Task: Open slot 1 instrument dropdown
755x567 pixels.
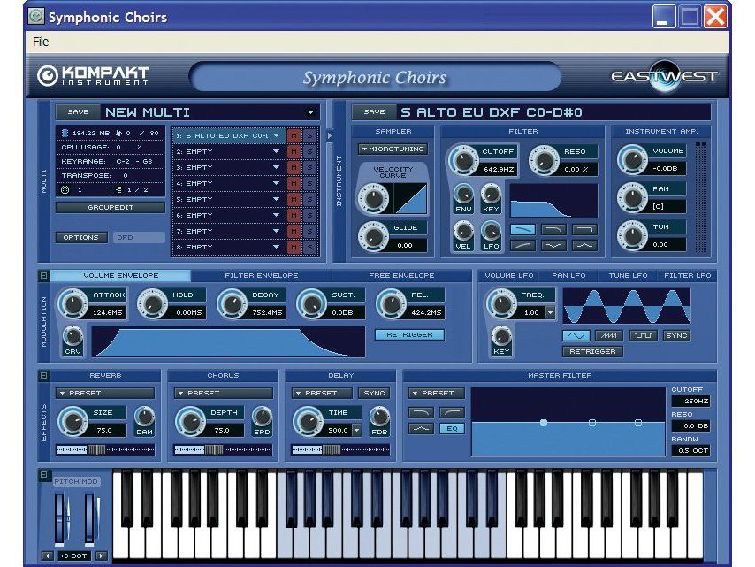Action: 277,136
